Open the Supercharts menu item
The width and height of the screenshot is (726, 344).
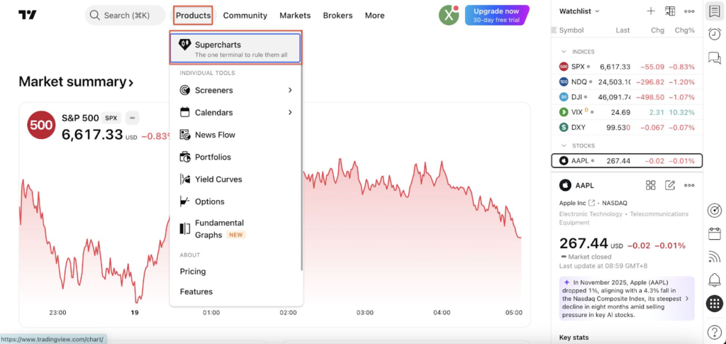pos(235,49)
